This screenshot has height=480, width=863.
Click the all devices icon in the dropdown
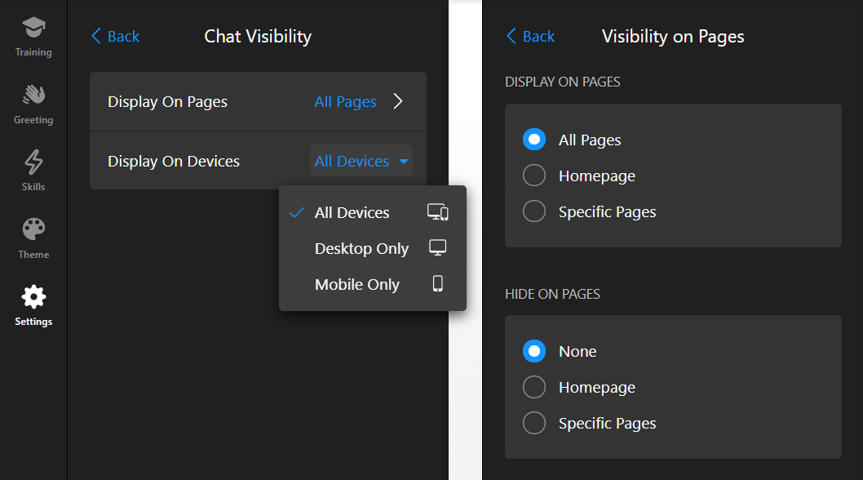[438, 212]
